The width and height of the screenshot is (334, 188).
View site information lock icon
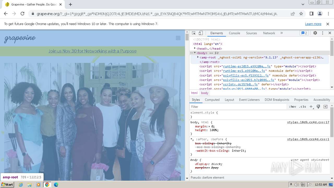coord(33,14)
